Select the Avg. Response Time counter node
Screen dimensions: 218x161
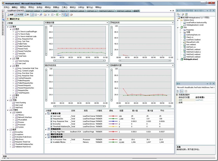point(25,76)
